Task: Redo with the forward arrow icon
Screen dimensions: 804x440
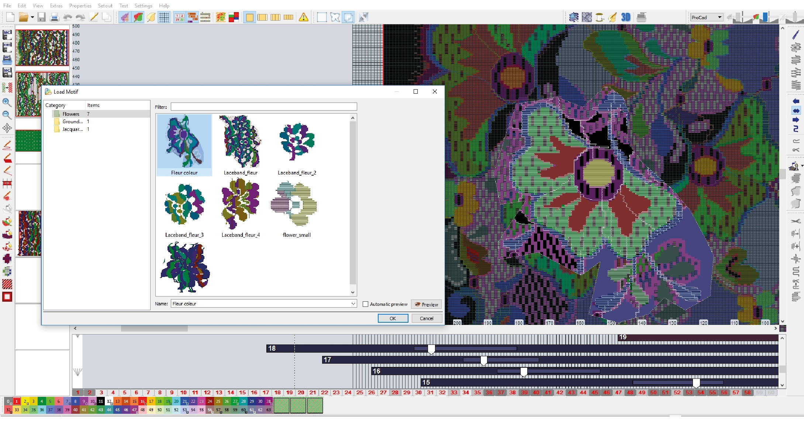Action: tap(80, 17)
